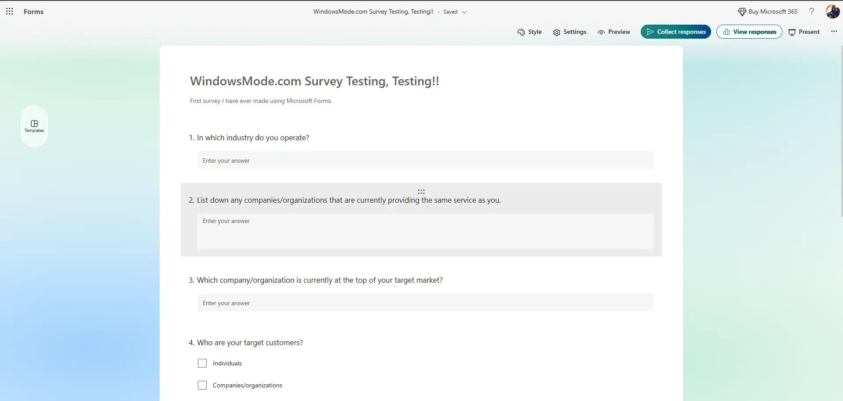This screenshot has width=843, height=401.
Task: Click View responses button
Action: [x=749, y=32]
